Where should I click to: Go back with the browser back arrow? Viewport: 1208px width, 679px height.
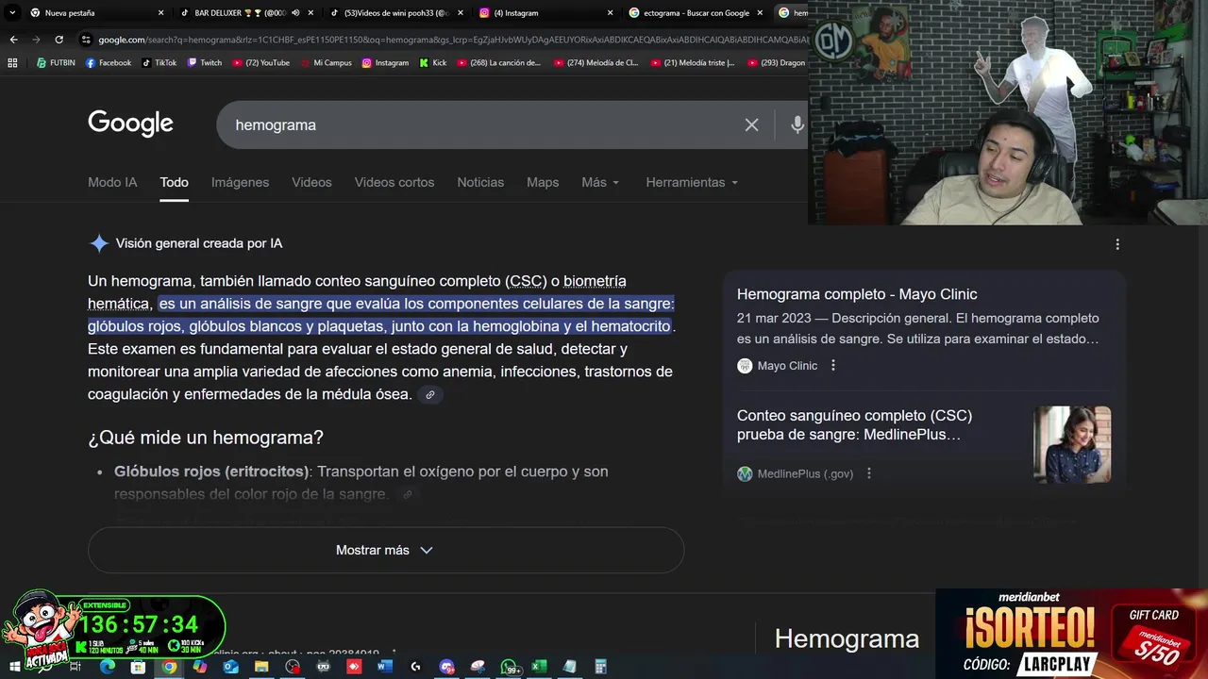13,40
